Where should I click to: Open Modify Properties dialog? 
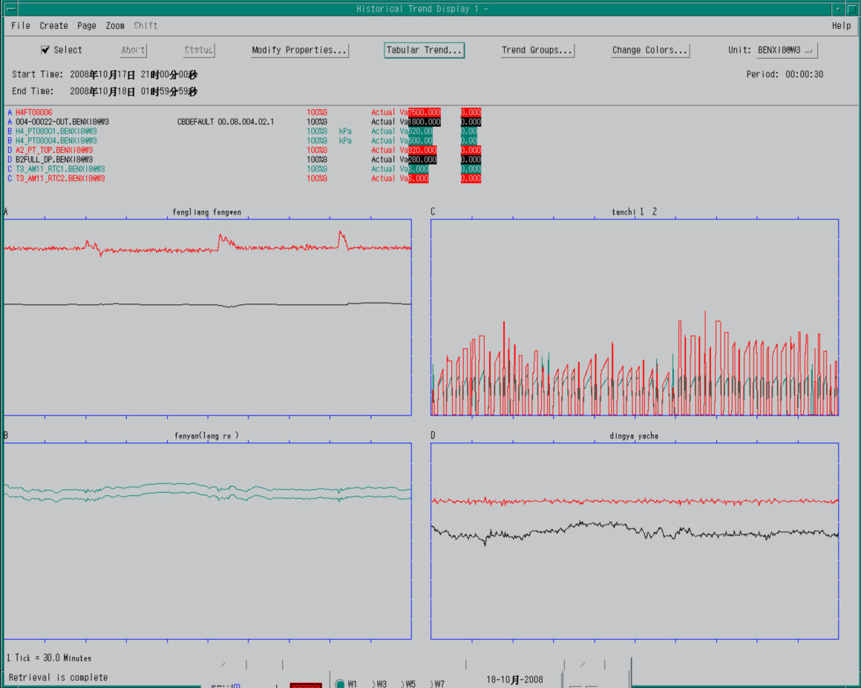click(299, 50)
